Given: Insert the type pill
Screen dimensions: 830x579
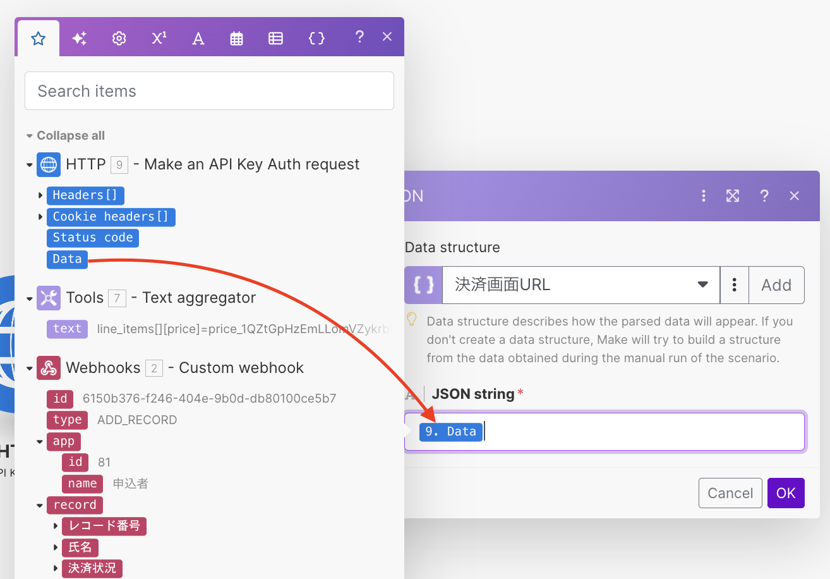Looking at the screenshot, I should tap(68, 420).
